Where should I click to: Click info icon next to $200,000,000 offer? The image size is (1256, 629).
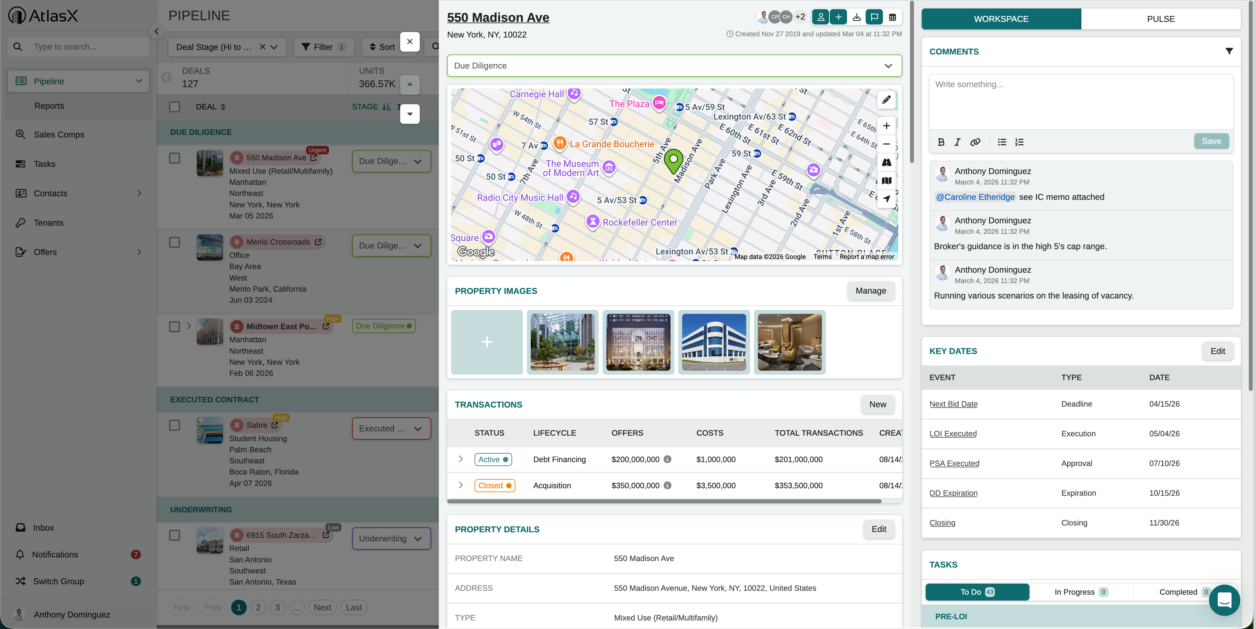pyautogui.click(x=667, y=459)
